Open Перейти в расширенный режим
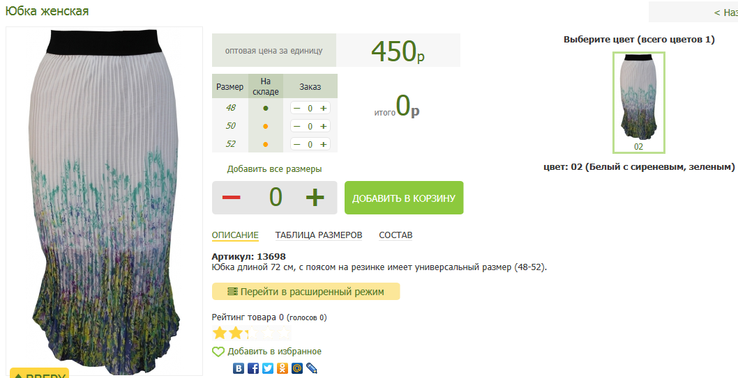This screenshot has width=738, height=378. 306,292
